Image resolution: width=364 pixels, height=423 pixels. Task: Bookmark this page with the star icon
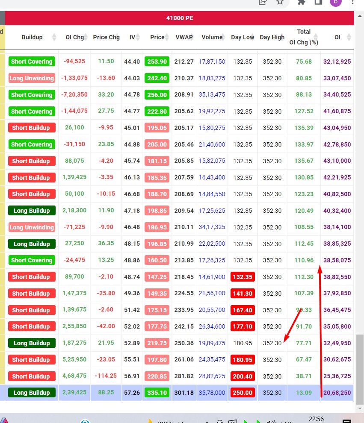point(280,2)
